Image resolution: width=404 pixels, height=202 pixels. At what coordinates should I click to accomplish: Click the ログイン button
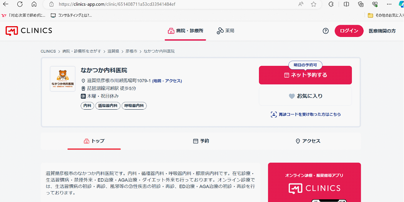[349, 31]
